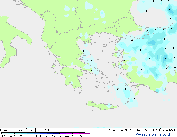The height and width of the screenshot is (137, 177).
Task: Click the legend label '40'
Action: (x=73, y=136)
